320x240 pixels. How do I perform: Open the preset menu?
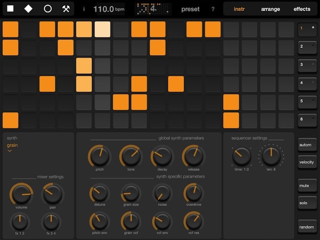click(x=190, y=9)
